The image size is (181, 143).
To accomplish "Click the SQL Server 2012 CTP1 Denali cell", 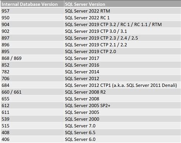I will tap(123, 85).
